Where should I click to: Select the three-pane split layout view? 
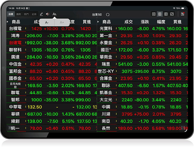(166, 14)
